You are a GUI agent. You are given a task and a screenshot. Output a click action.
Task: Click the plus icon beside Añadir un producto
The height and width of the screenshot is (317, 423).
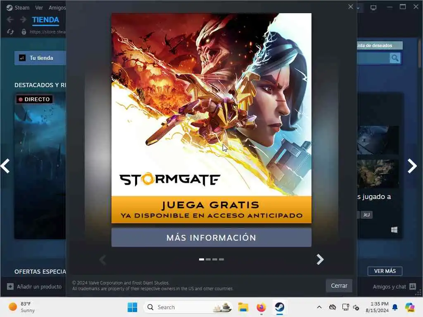coord(10,286)
